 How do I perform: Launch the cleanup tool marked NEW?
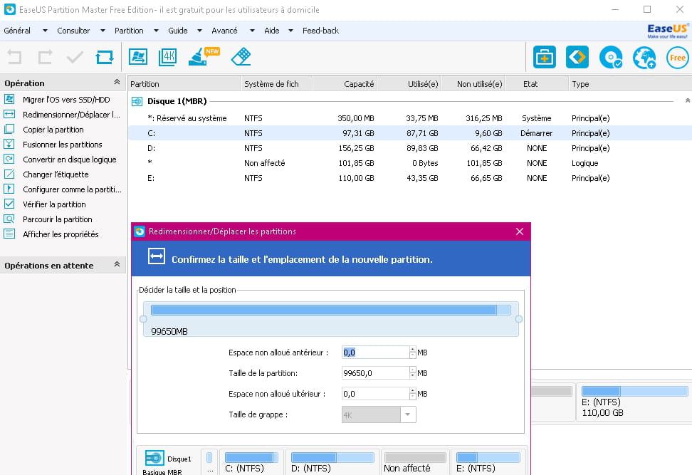(201, 57)
